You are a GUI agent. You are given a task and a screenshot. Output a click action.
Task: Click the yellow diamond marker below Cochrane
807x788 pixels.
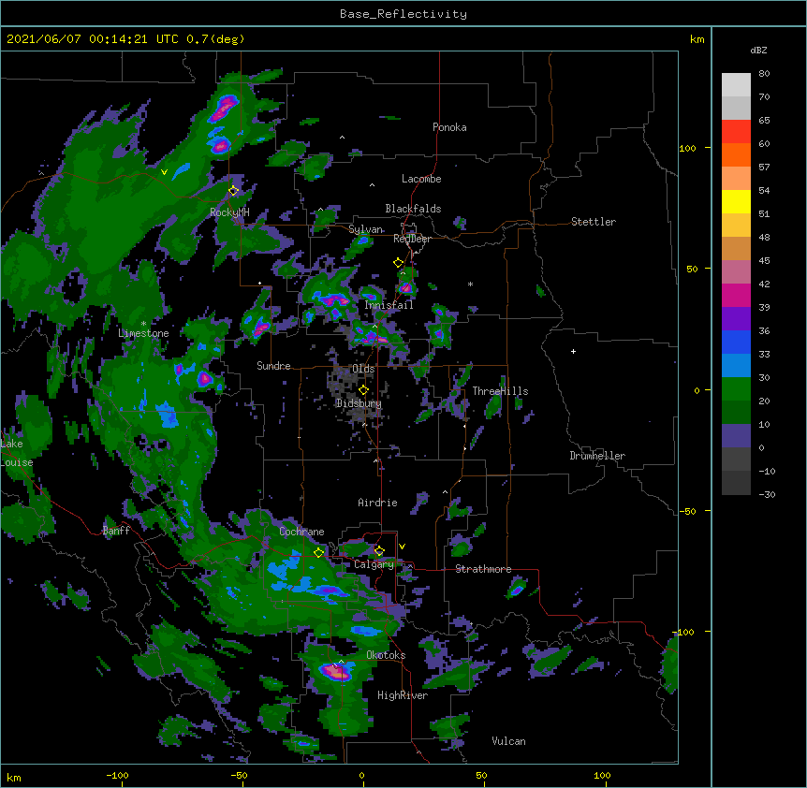point(319,552)
